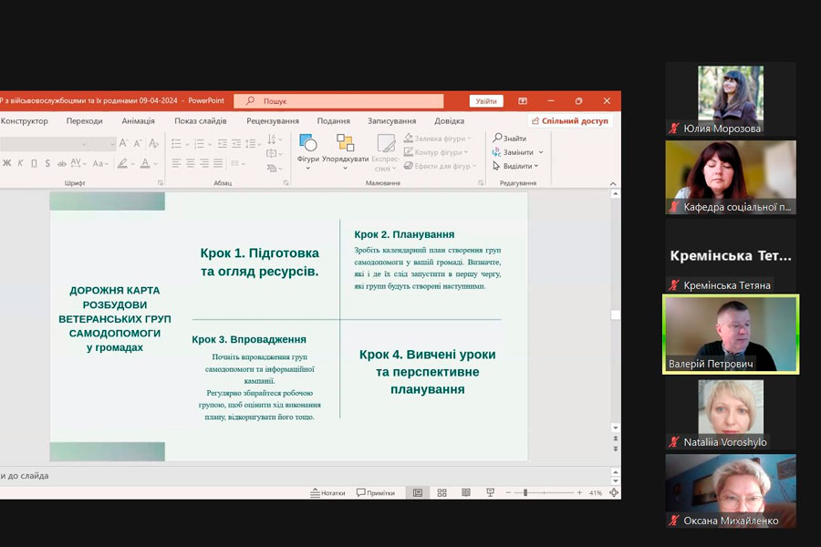Switch to Slide Sorter view
821x547 pixels.
pyautogui.click(x=442, y=492)
